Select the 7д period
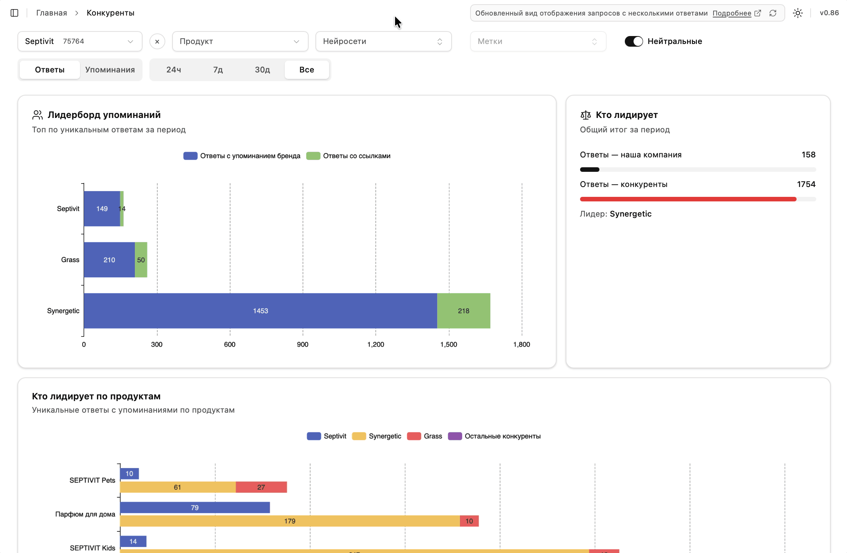The height and width of the screenshot is (553, 847). (218, 70)
